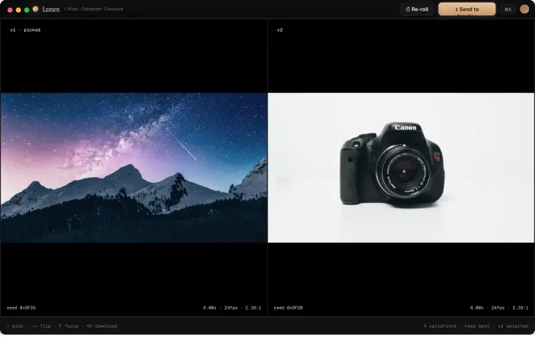The width and height of the screenshot is (535, 343).
Task: Click the yellow minimize window button
Action: click(x=19, y=10)
